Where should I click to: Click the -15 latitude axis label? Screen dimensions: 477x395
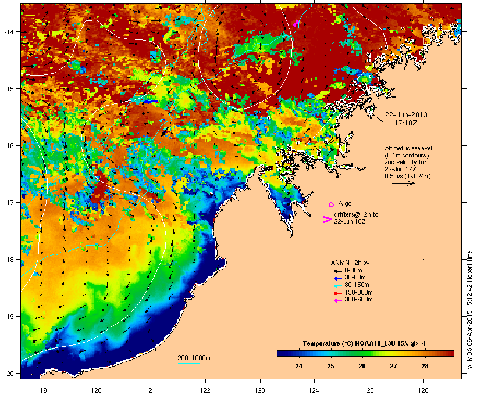point(9,89)
